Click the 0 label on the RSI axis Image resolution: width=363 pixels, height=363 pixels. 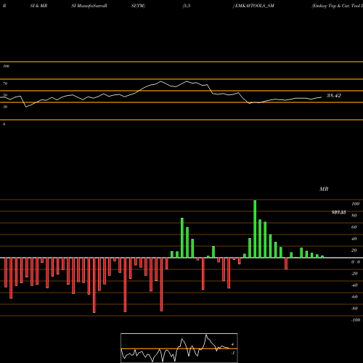(4, 124)
